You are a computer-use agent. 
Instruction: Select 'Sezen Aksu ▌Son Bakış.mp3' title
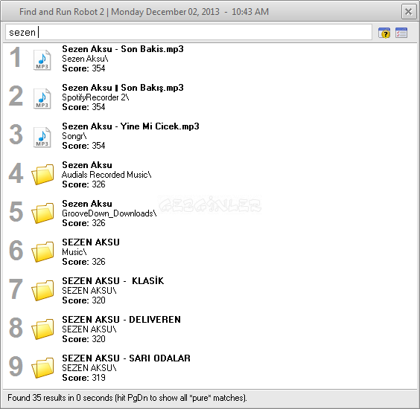pos(123,88)
